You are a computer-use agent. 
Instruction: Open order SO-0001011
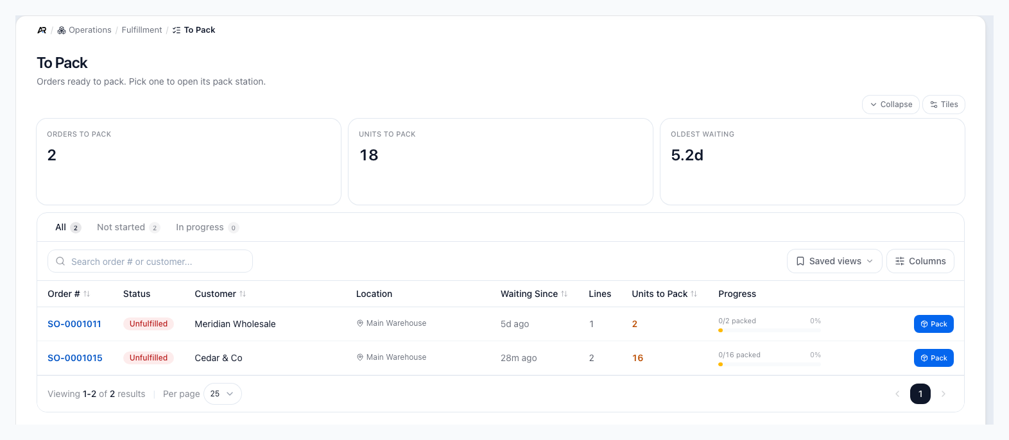click(74, 324)
